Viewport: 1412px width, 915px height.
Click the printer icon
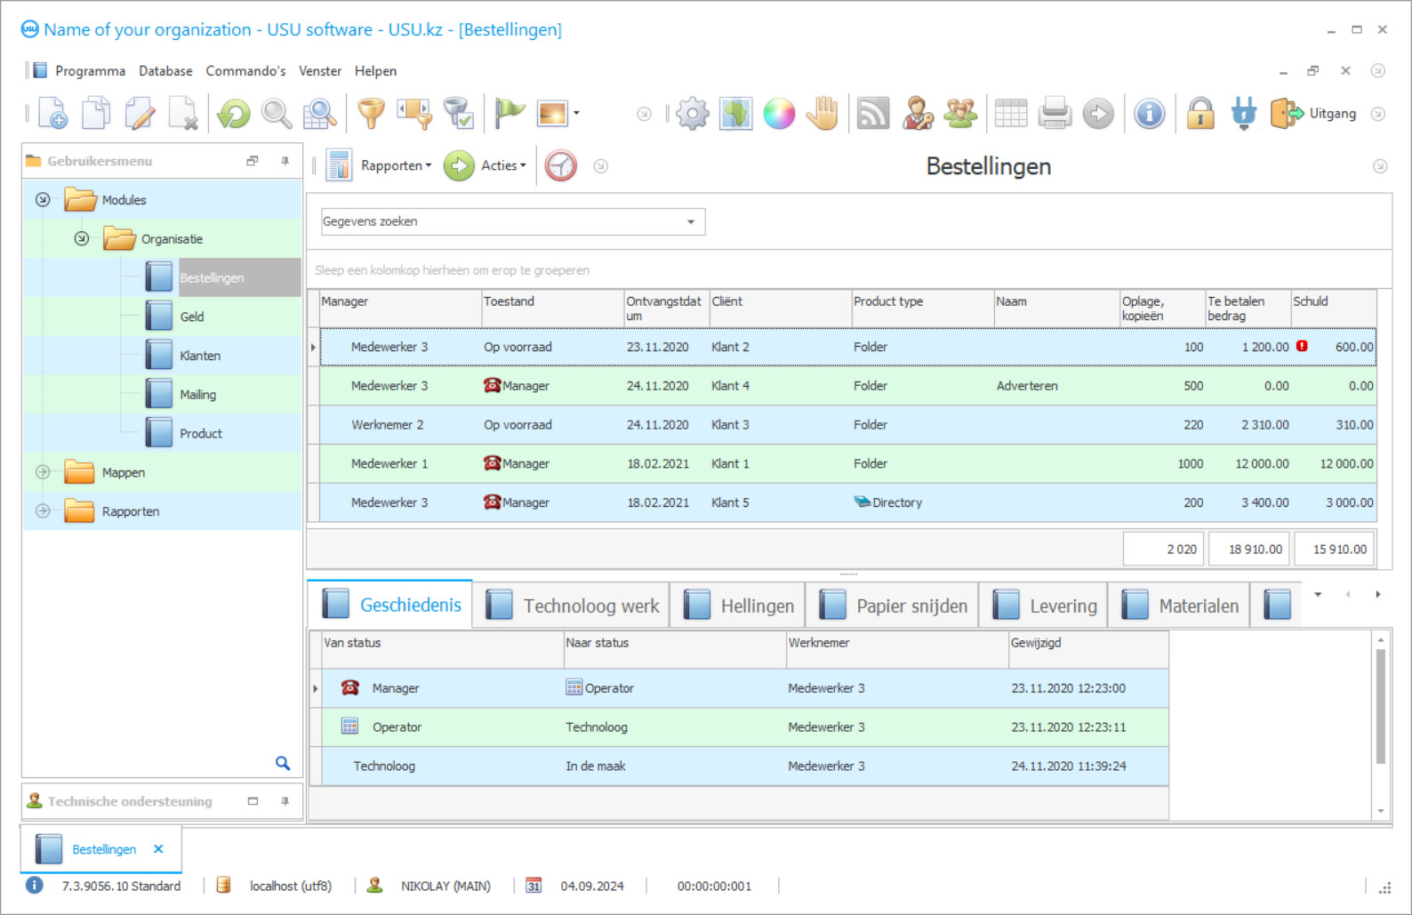tap(1055, 114)
